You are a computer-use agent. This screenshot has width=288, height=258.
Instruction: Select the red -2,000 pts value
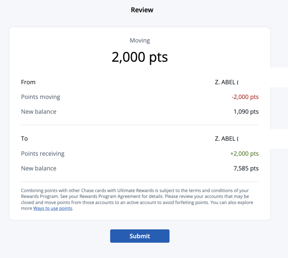(x=245, y=97)
